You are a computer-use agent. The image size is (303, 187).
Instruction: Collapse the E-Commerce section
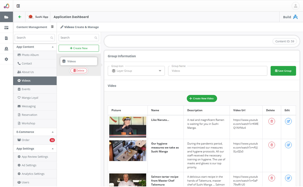[x=53, y=132]
